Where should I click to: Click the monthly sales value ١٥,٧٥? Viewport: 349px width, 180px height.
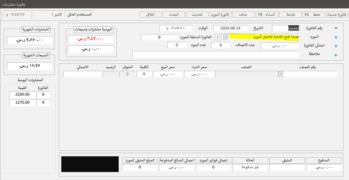tap(29, 66)
